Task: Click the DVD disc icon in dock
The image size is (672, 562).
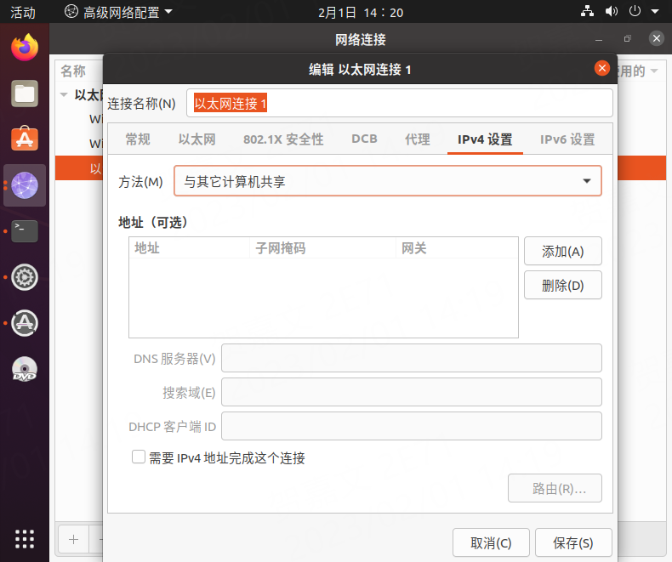Action: [x=25, y=369]
